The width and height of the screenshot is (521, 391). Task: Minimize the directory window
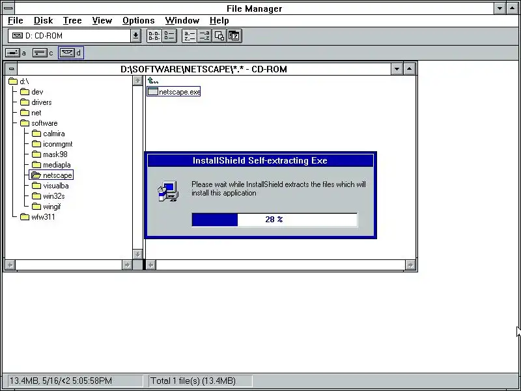(x=397, y=69)
